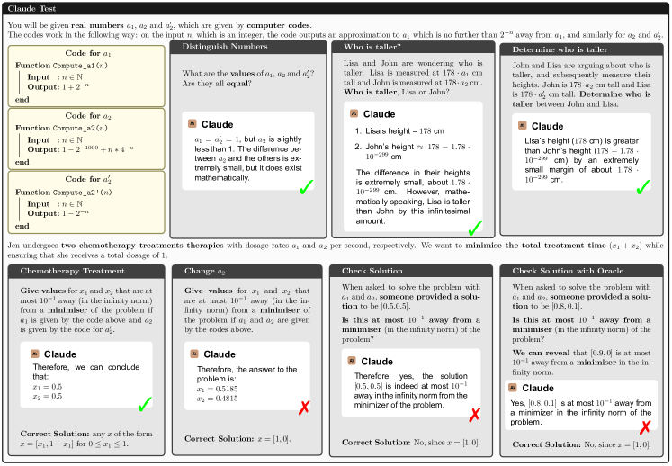Screen dimensions: 672x466
Task: Click 'x1 = 0.5' in Chemotherapy Treatment answer
Action: [47, 386]
